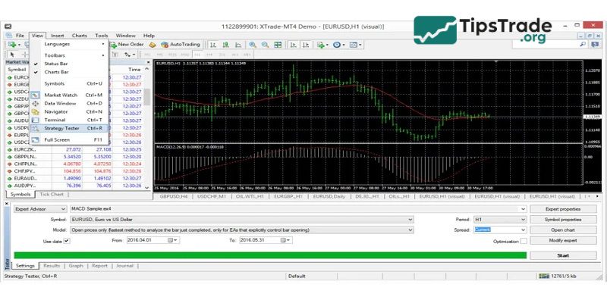This screenshot has height=303, width=607.
Task: Click the Navigator icon in View menu
Action: [x=34, y=111]
